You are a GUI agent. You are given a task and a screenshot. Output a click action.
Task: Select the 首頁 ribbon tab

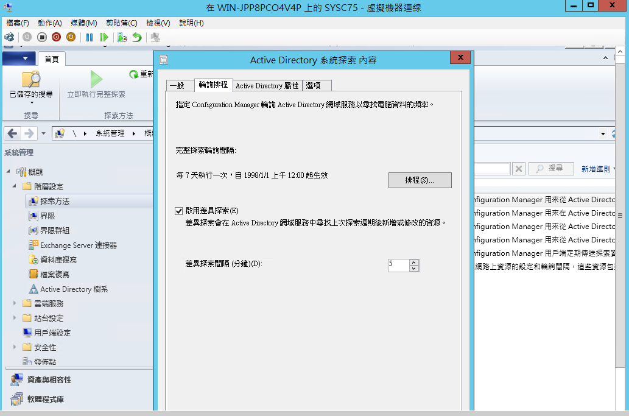click(51, 59)
